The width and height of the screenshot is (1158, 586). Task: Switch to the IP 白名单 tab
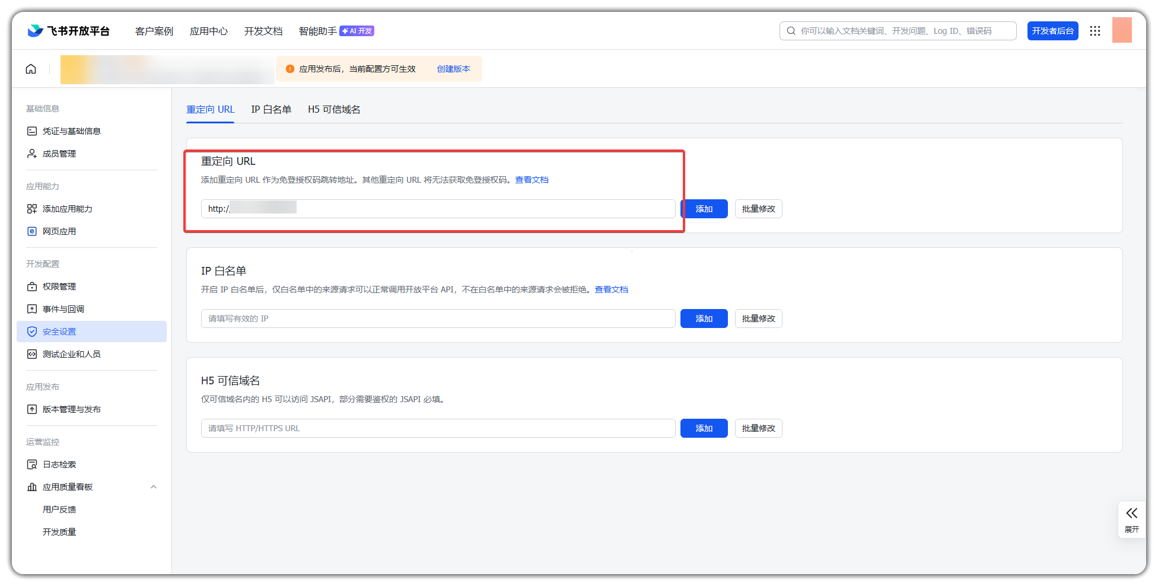click(x=271, y=110)
